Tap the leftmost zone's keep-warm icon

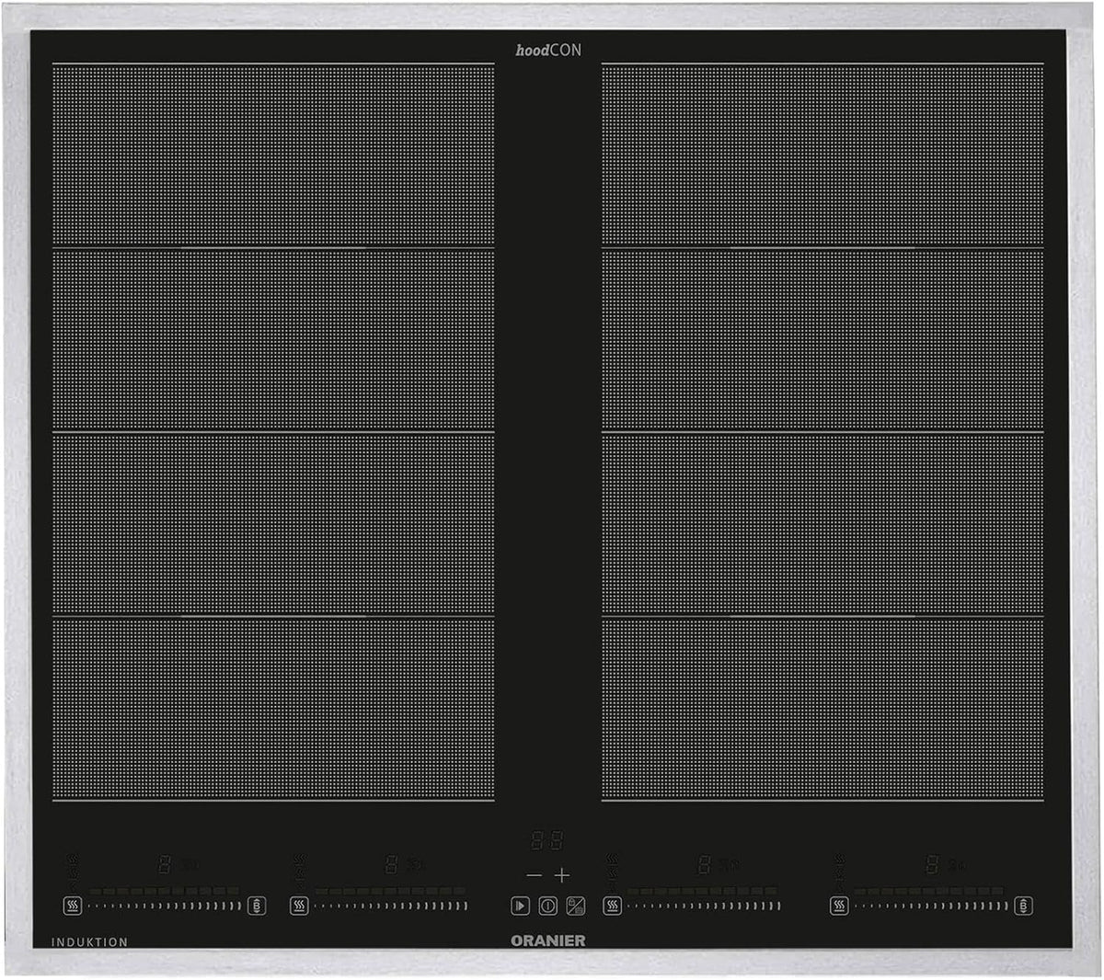pyautogui.click(x=73, y=906)
